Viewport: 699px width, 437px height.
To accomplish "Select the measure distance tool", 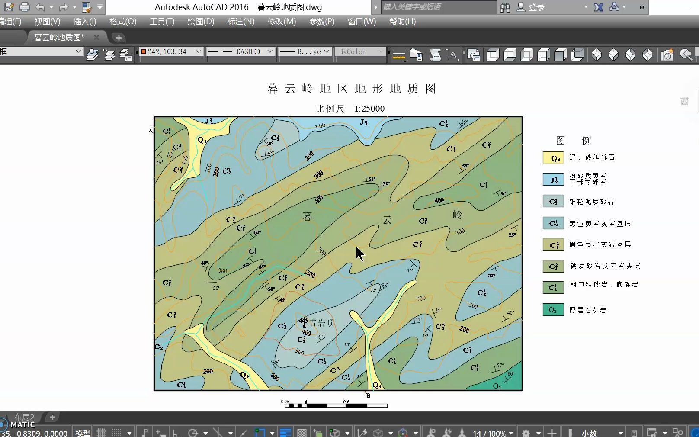I will [x=399, y=55].
